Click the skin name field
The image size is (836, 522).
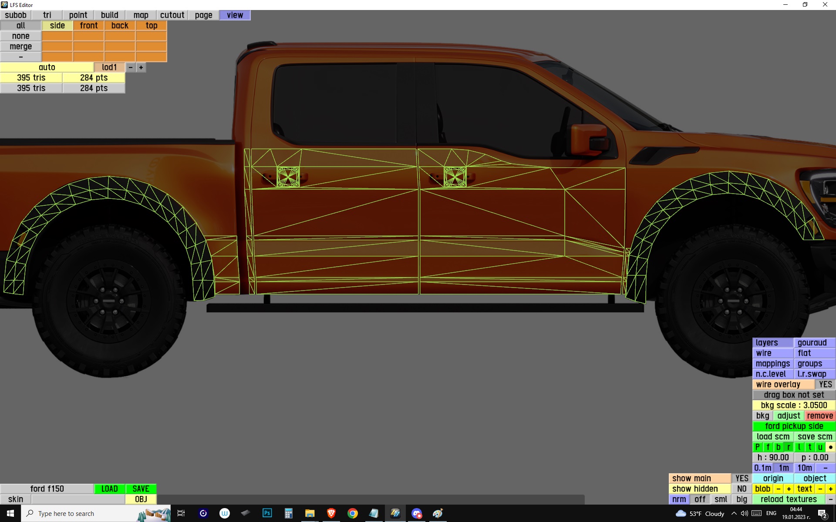point(78,499)
